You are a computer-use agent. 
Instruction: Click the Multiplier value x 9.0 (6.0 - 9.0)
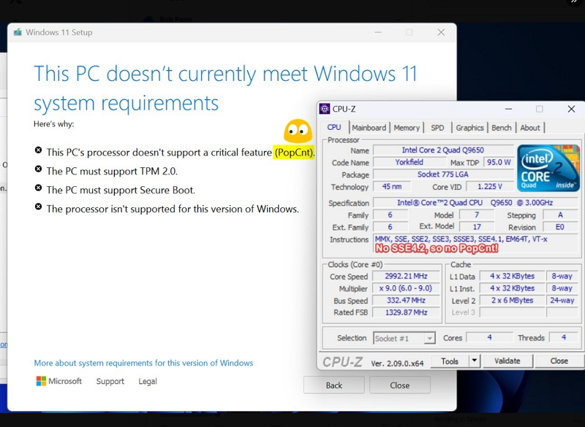pos(407,288)
